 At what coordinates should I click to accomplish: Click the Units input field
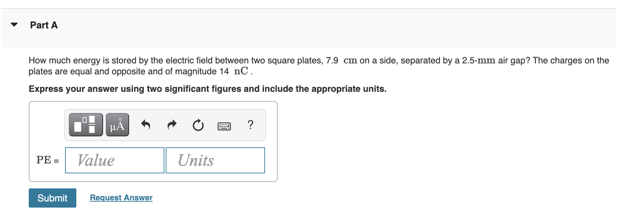[215, 160]
